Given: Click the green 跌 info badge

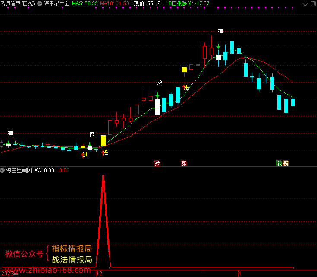Looking at the screenshot, I should 279,163.
